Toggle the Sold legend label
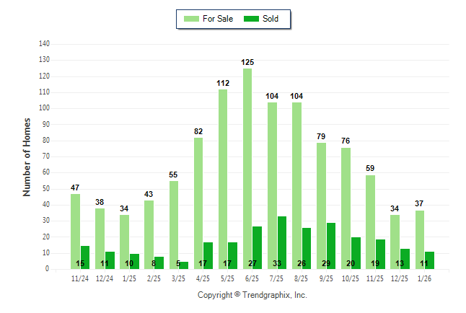466x313 pixels. click(x=271, y=19)
